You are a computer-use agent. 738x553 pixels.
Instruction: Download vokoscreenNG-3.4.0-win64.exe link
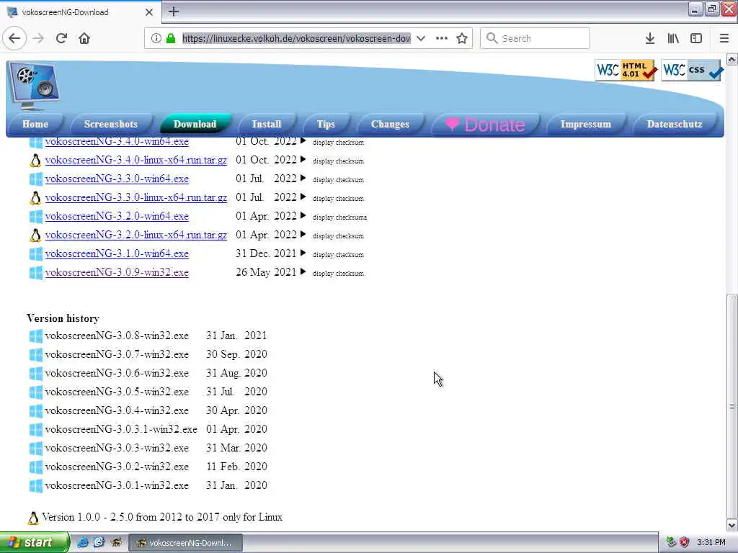click(x=117, y=142)
